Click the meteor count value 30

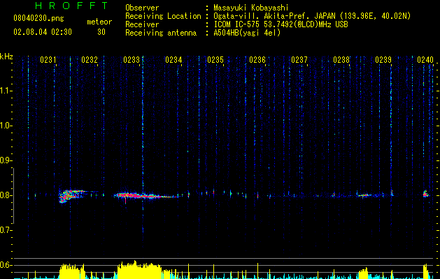(101, 32)
